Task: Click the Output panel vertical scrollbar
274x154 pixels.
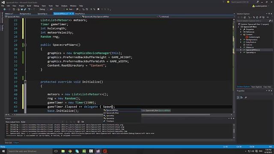Action: pos(234,131)
